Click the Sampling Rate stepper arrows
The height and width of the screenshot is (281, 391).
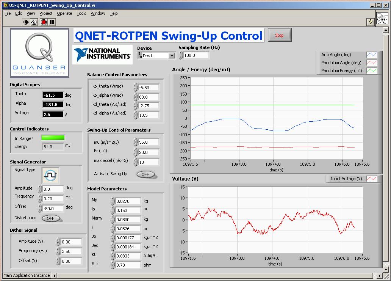(181, 55)
